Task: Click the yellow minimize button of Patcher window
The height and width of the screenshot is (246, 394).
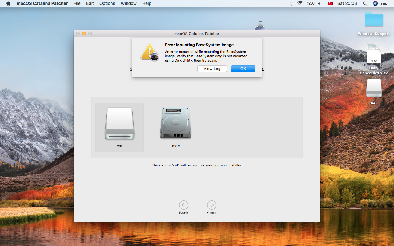Action: (84, 34)
